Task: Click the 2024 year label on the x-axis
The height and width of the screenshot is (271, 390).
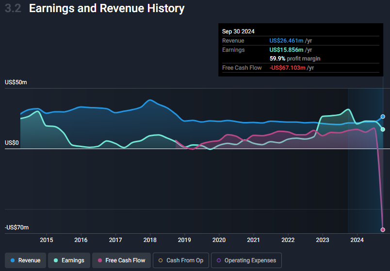Action: click(357, 240)
